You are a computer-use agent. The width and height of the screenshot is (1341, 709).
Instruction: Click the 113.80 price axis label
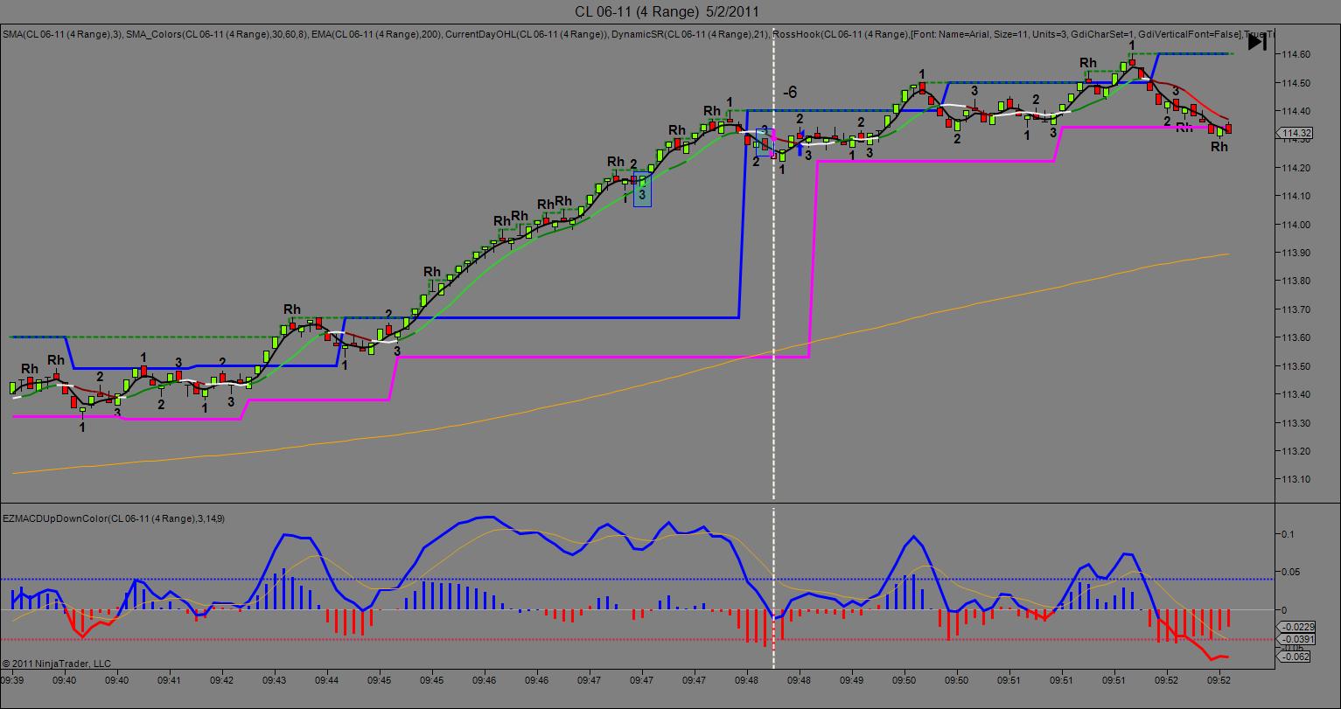(x=1295, y=281)
